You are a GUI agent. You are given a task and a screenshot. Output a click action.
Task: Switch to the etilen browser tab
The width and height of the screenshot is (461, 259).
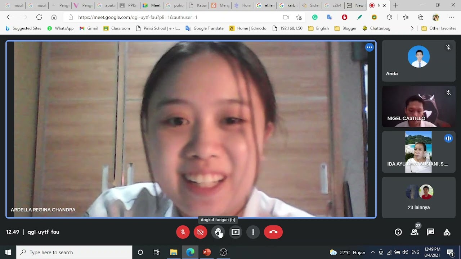pos(265,5)
